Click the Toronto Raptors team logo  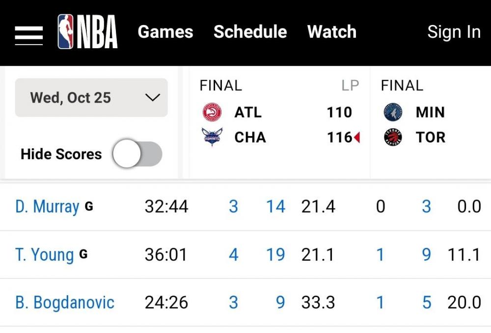click(393, 137)
